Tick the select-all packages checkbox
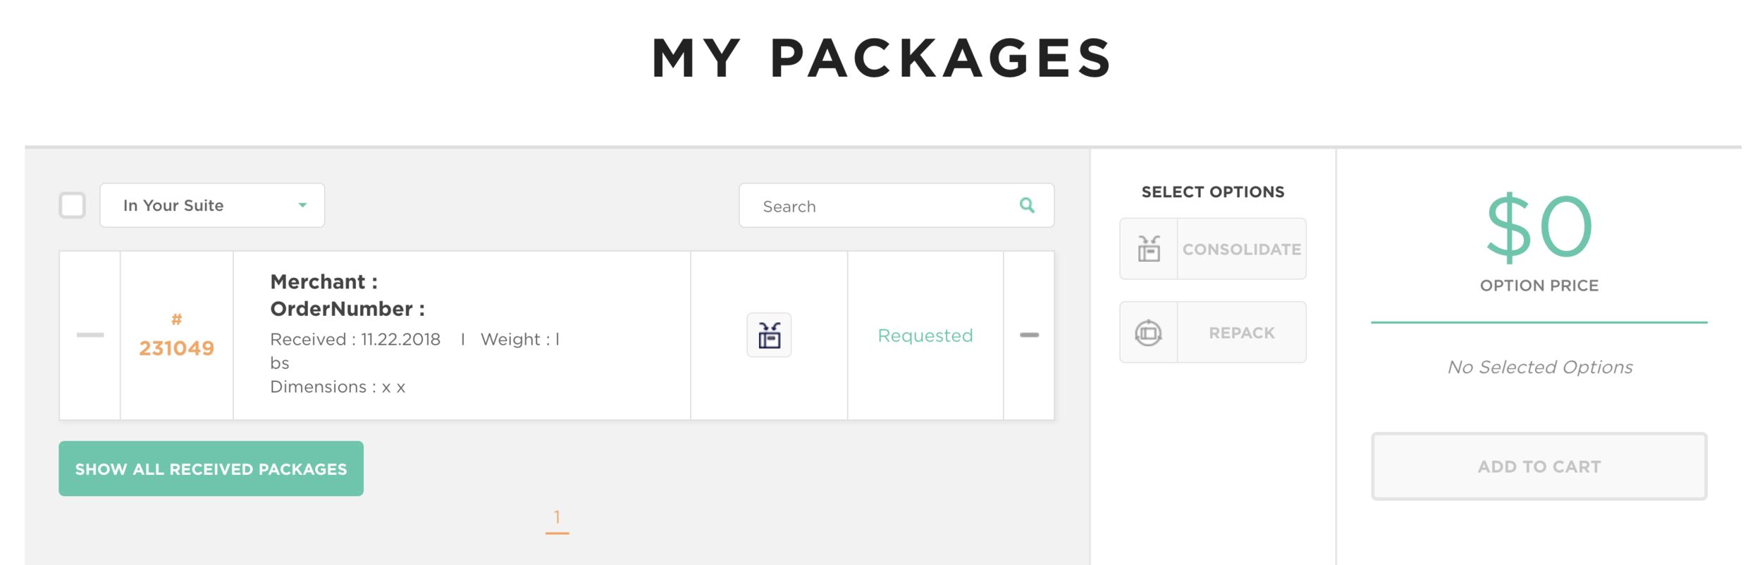 [x=72, y=205]
